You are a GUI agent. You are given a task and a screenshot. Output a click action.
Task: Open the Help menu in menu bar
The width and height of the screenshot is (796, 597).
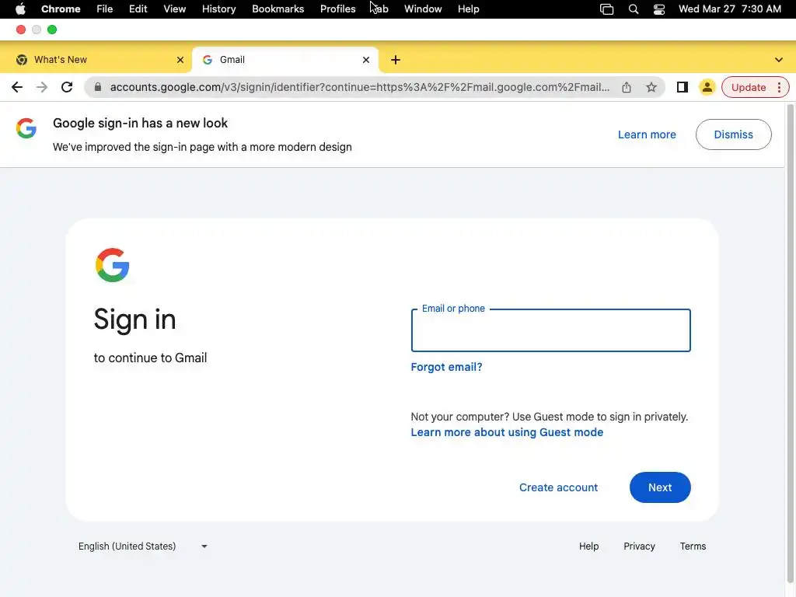click(x=468, y=9)
